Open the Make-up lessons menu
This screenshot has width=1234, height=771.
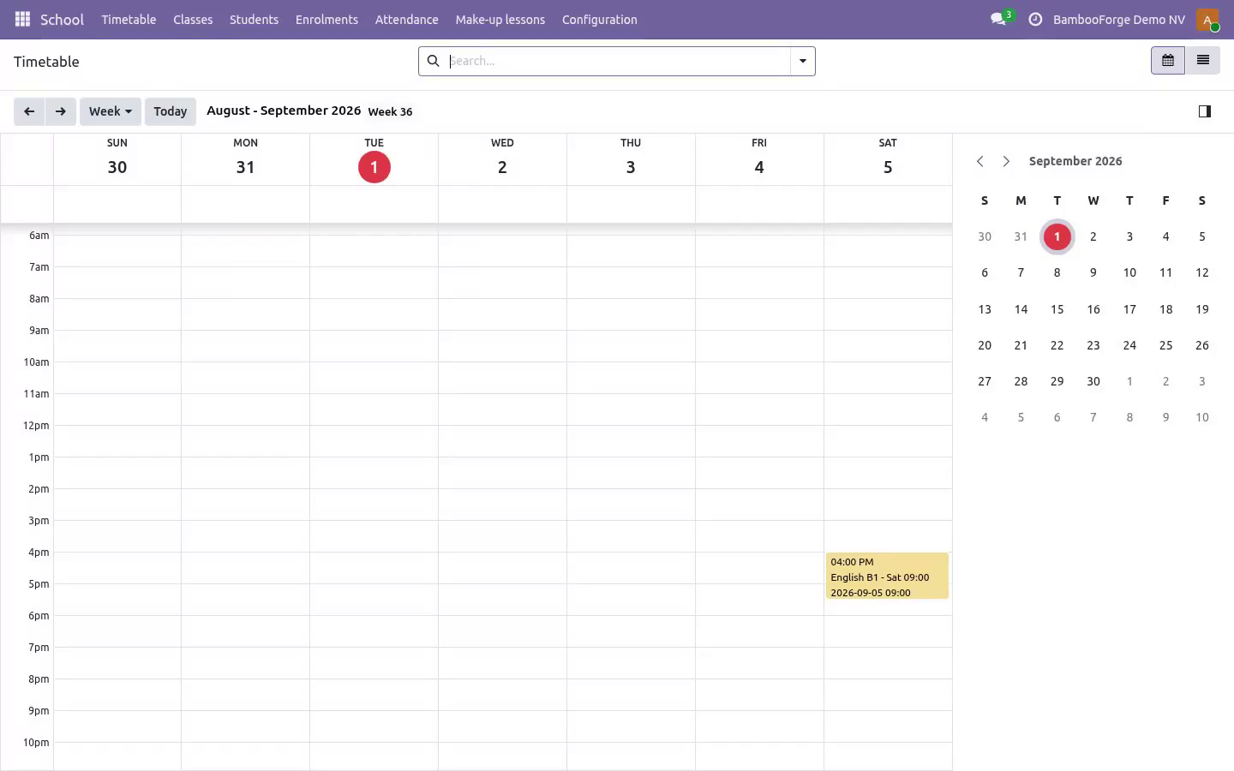[500, 20]
